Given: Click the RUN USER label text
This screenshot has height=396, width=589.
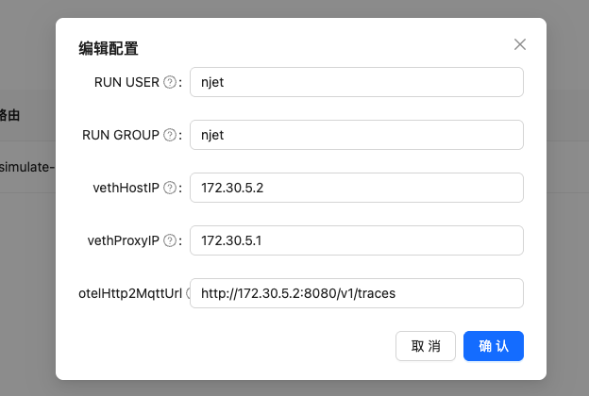Looking at the screenshot, I should 126,82.
